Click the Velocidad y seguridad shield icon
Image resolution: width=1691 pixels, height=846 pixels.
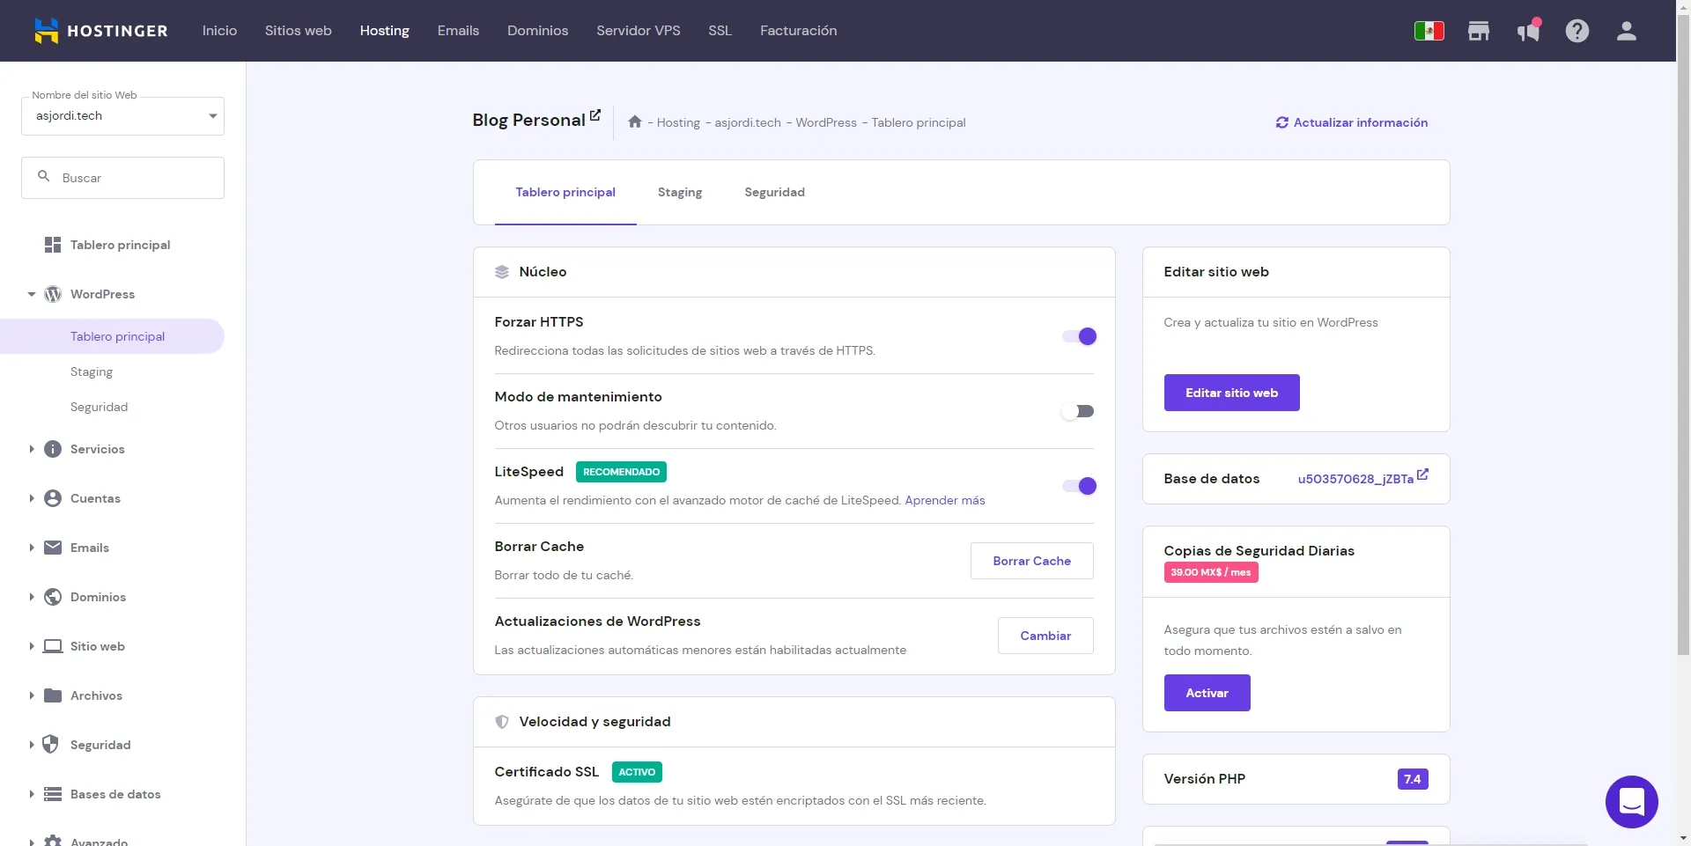coord(502,722)
